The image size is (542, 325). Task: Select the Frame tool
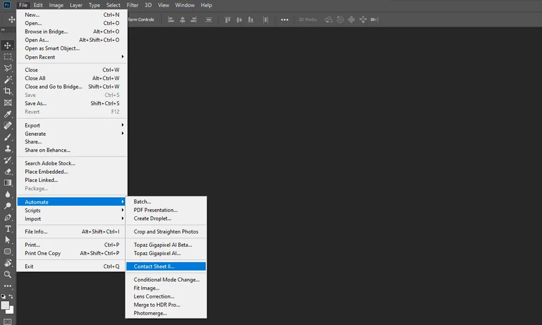(x=8, y=102)
